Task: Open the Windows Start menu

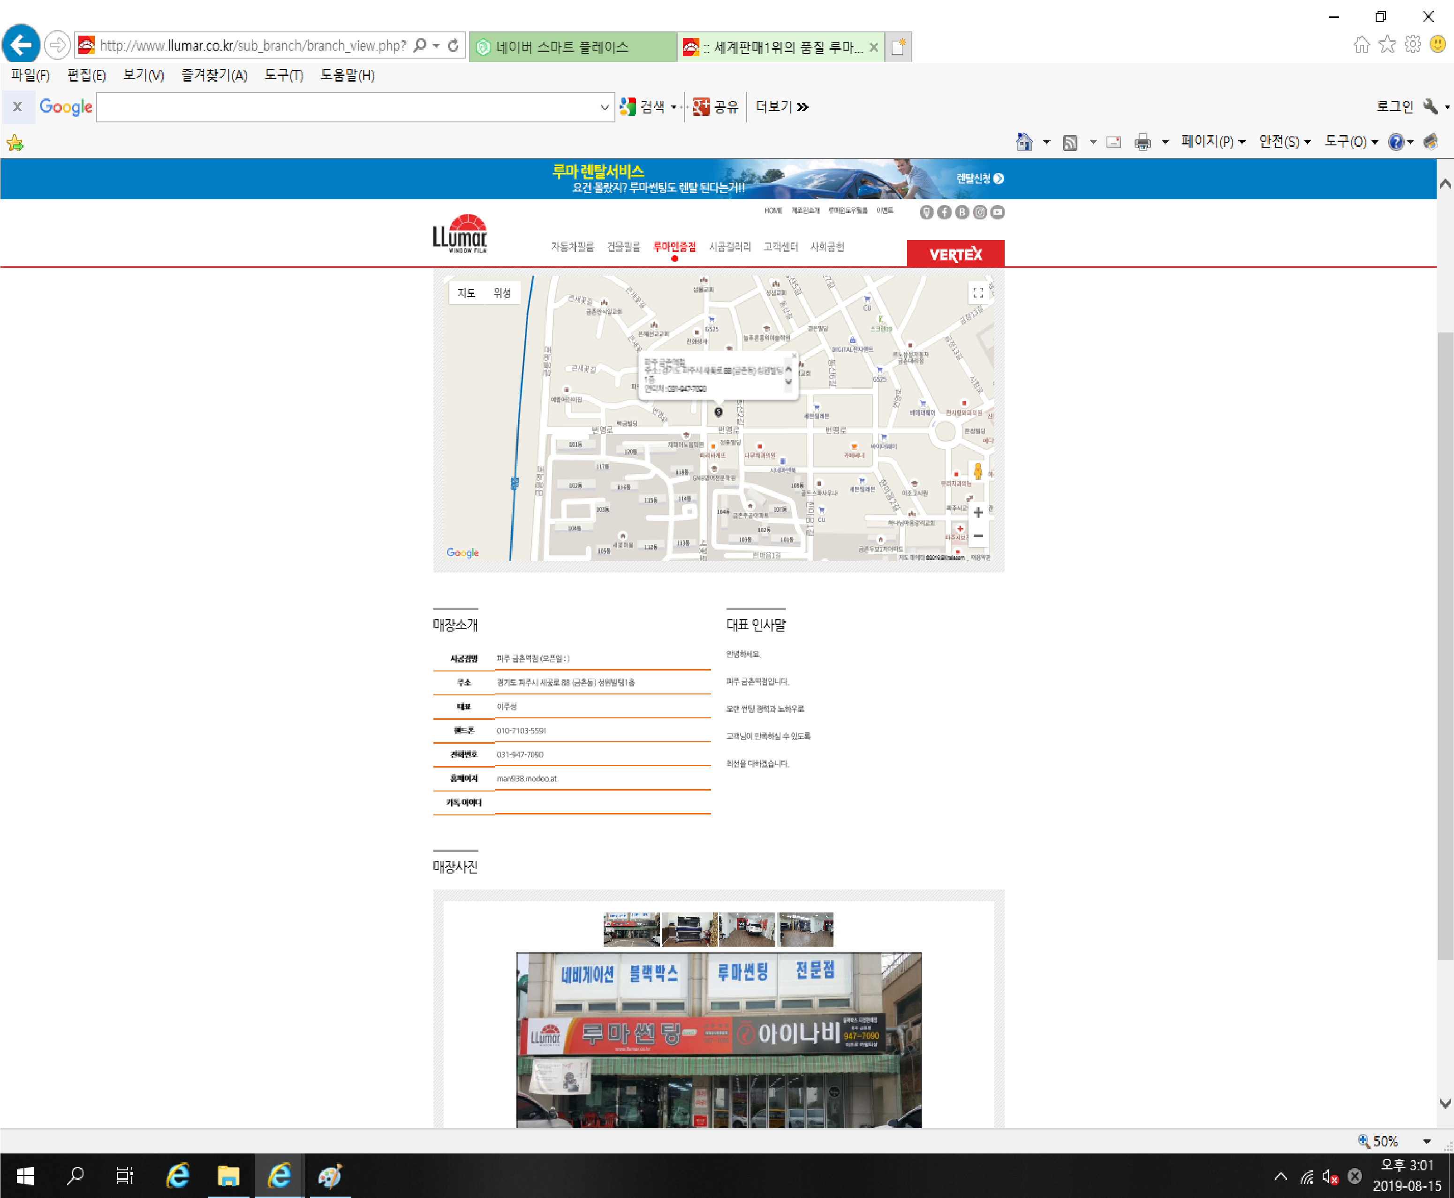Action: [x=25, y=1175]
